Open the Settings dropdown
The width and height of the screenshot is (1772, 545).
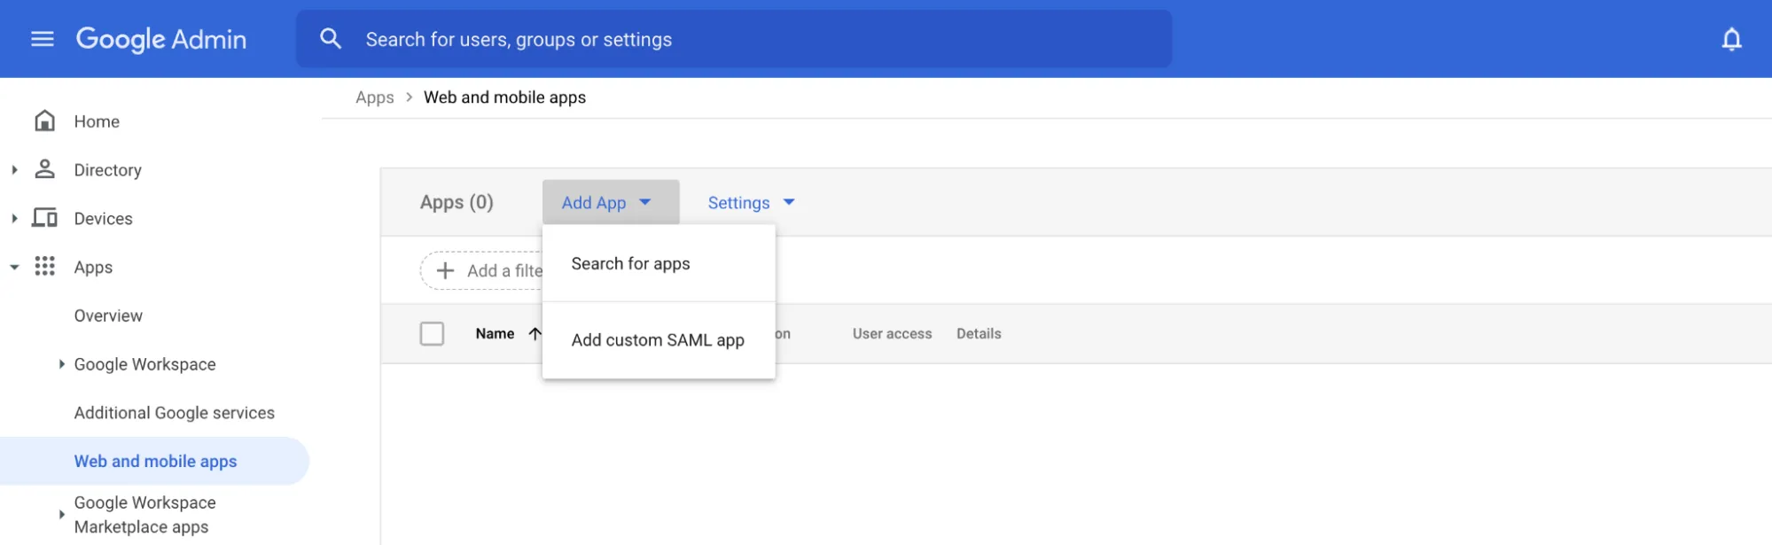click(x=751, y=203)
